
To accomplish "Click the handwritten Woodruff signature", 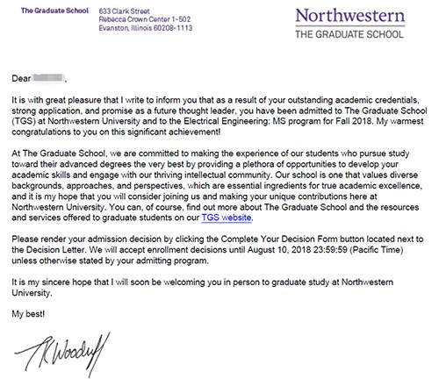I will coord(62,354).
